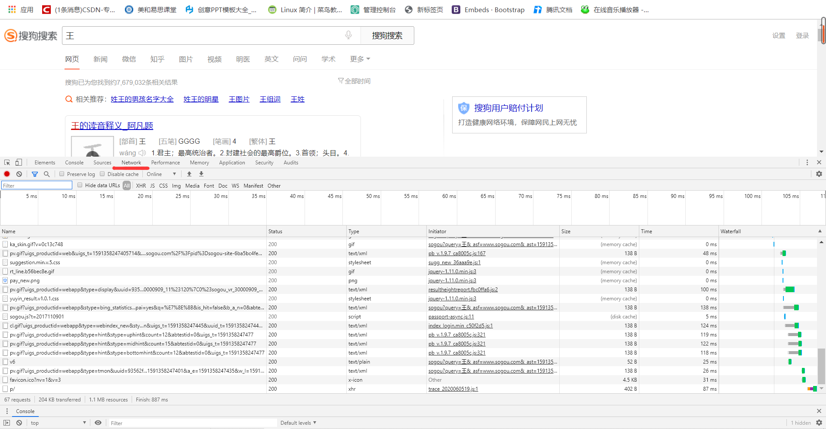This screenshot has height=429, width=826.
Task: Click the 搜狗搜索 search button
Action: pos(387,35)
